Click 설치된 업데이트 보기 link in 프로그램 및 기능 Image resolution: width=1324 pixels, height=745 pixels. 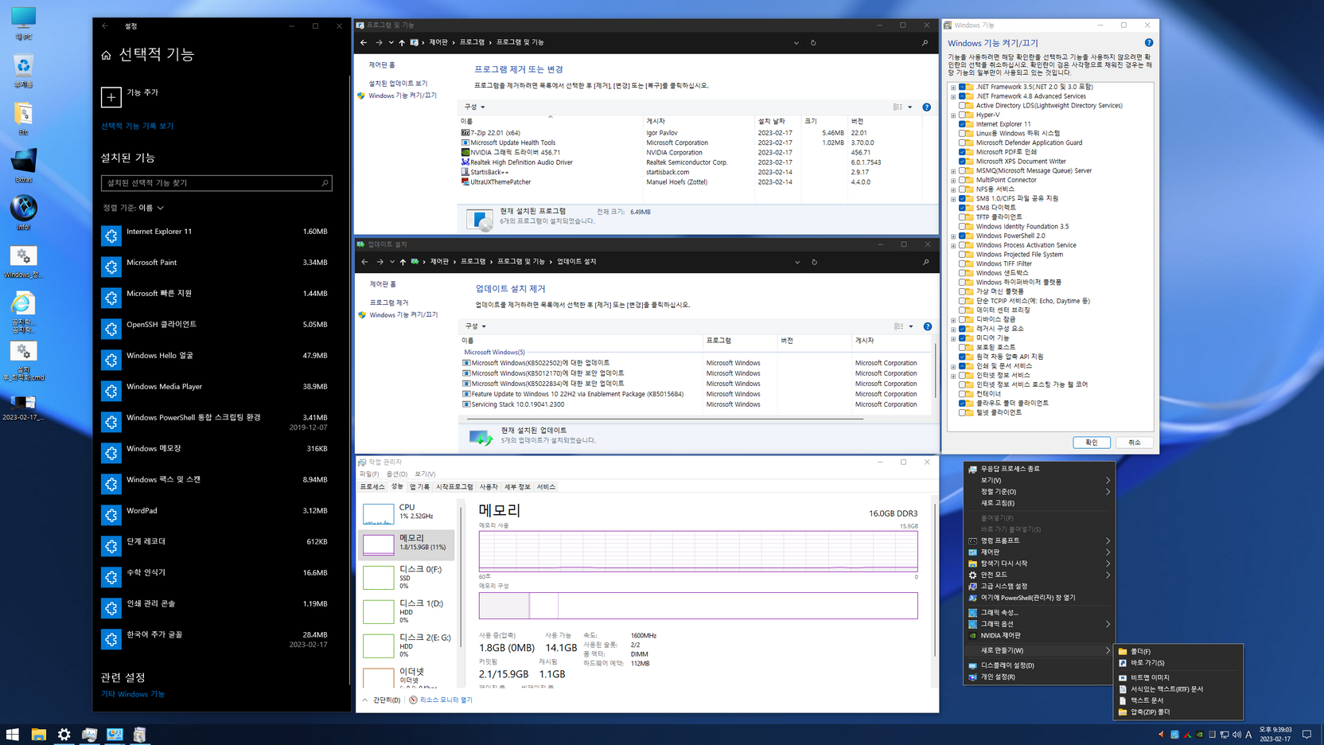tap(398, 84)
